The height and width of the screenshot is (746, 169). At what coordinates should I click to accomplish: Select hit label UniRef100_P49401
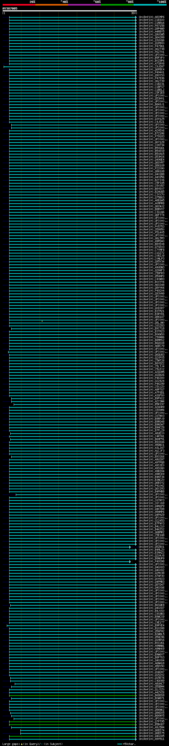(152, 73)
